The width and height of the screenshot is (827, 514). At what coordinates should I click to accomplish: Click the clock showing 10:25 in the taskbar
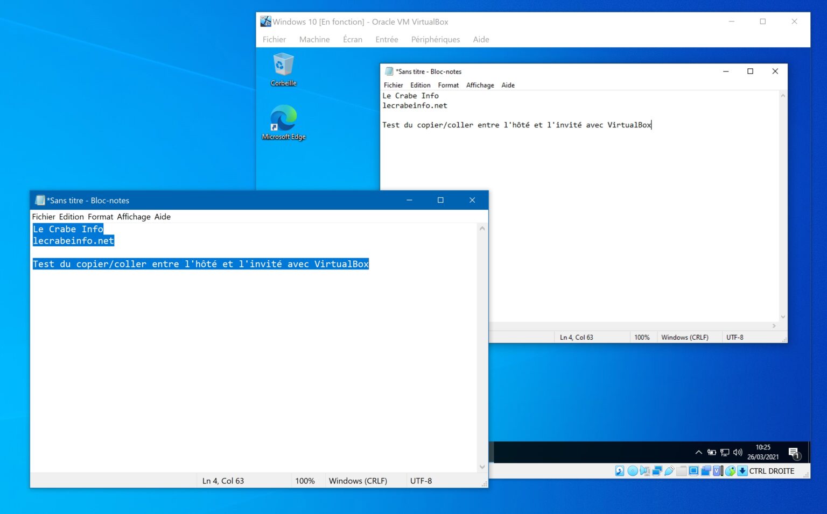coord(763,452)
